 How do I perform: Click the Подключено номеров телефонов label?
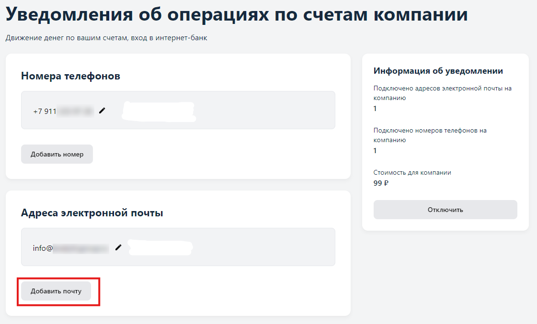(x=430, y=135)
